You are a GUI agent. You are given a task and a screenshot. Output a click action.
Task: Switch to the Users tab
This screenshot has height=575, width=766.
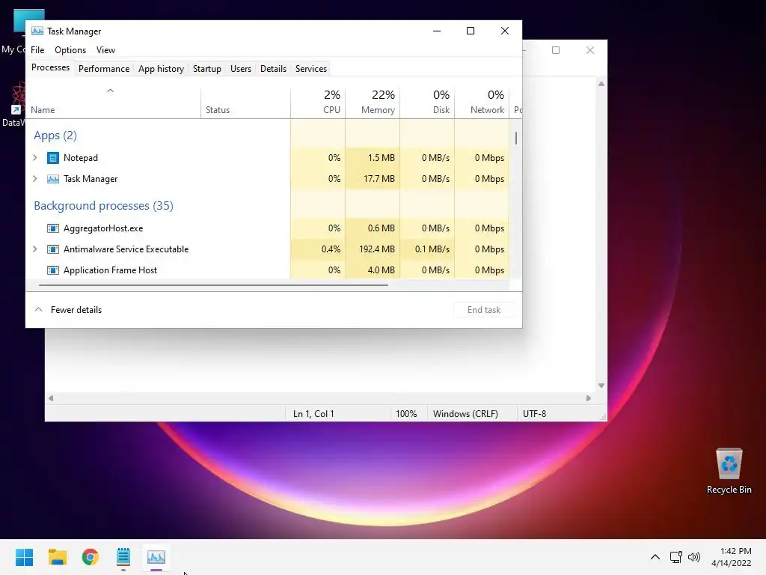pyautogui.click(x=241, y=69)
